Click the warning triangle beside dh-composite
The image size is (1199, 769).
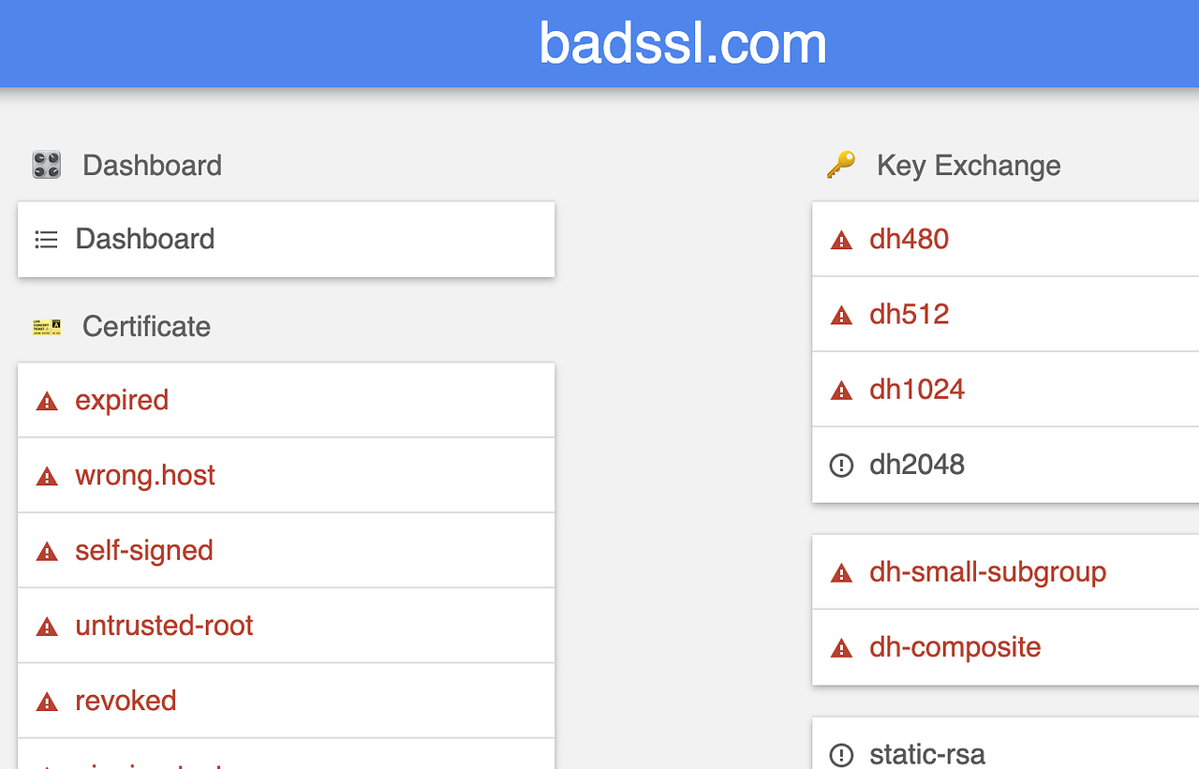coord(841,648)
